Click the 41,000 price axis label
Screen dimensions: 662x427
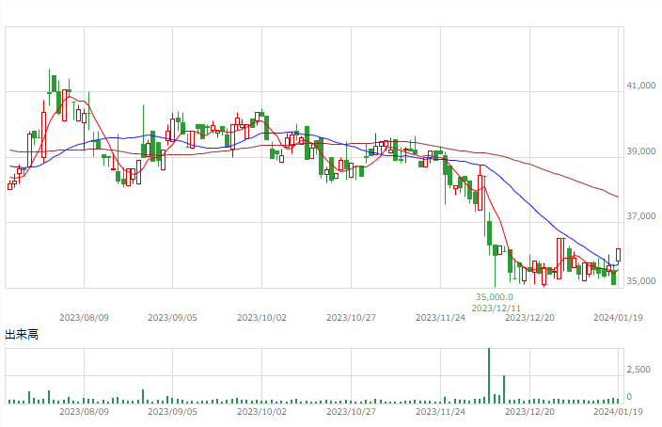click(641, 86)
